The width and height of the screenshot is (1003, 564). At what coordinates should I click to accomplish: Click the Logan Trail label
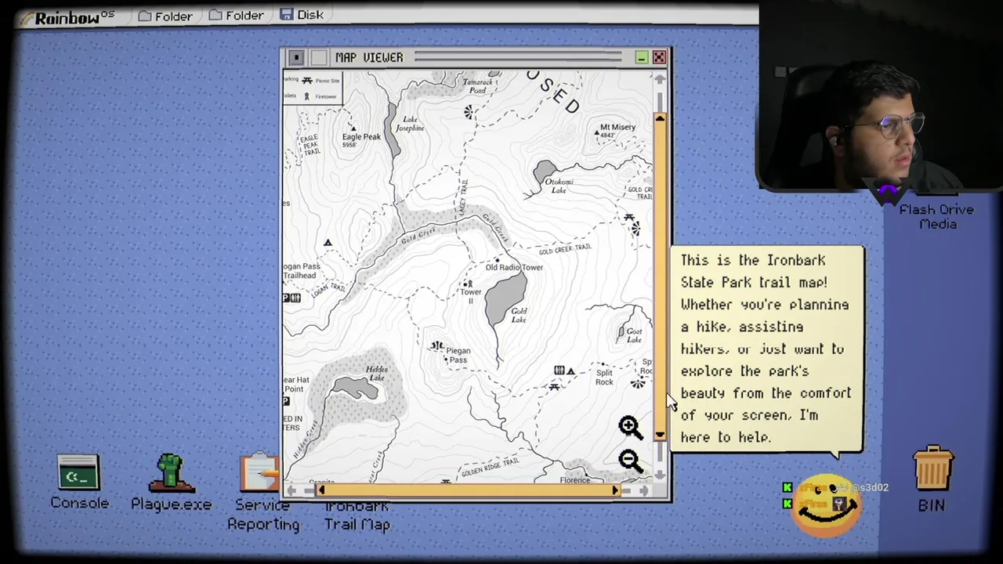328,288
